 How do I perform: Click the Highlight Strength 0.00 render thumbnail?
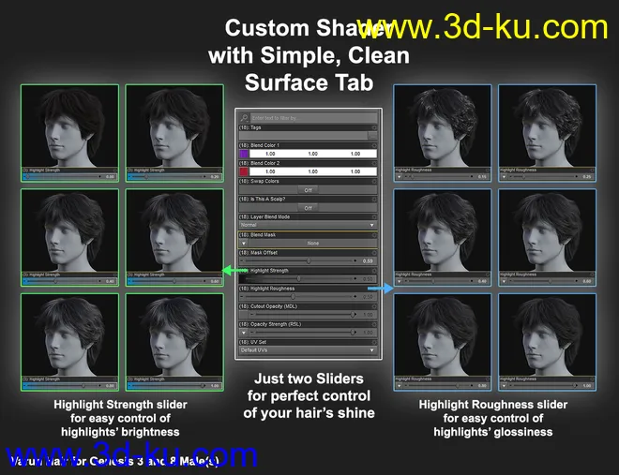tap(70, 126)
